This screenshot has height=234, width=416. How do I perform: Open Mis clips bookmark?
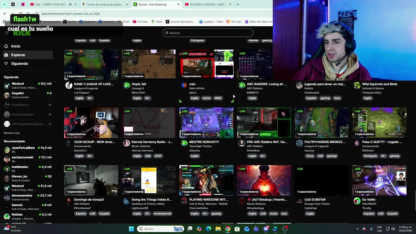click(x=234, y=22)
